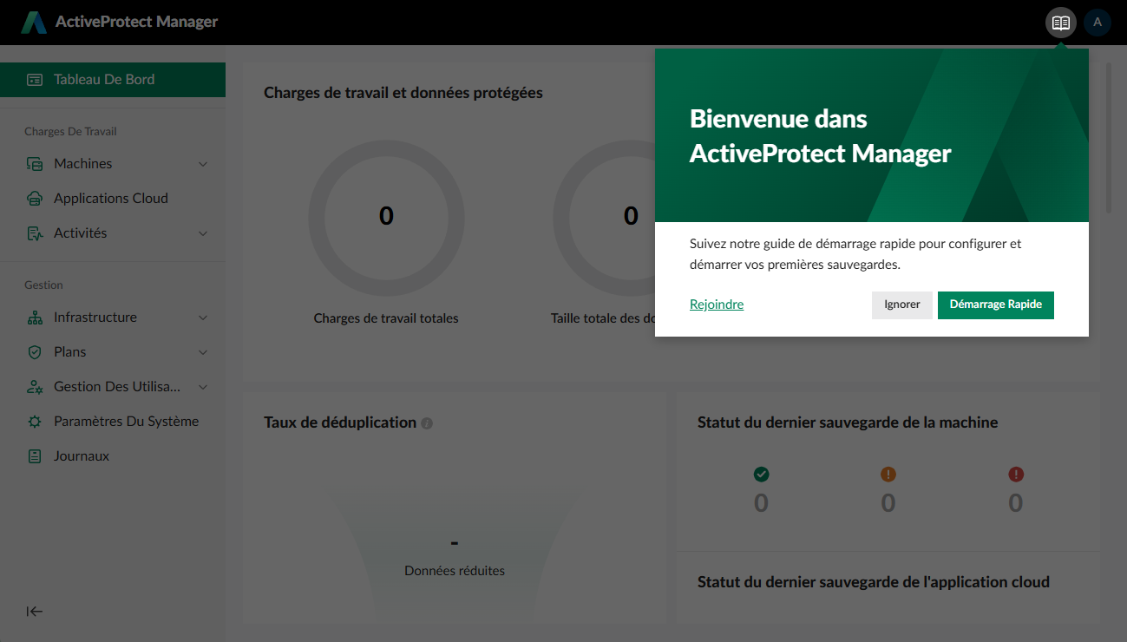
Task: Expand the Plans section
Action: [x=203, y=351]
